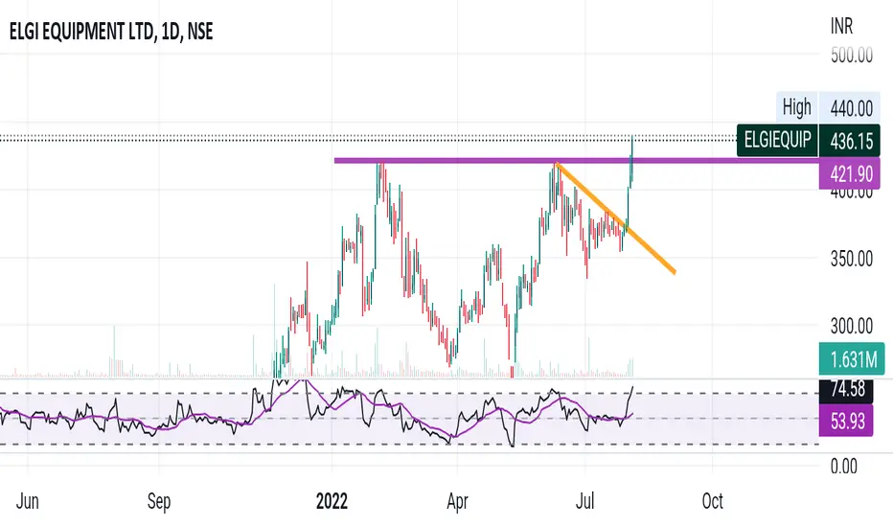This screenshot has width=893, height=527.
Task: Select the High label tag
Action: tap(797, 107)
